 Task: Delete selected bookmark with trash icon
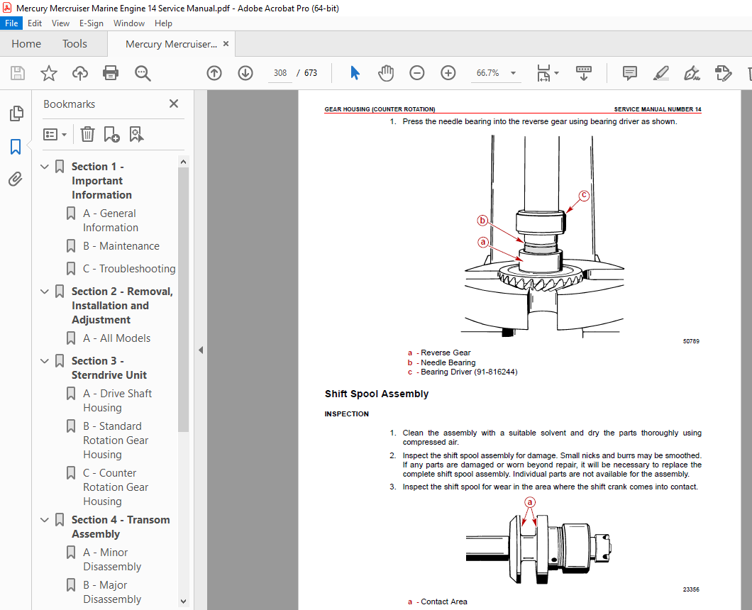click(x=87, y=134)
